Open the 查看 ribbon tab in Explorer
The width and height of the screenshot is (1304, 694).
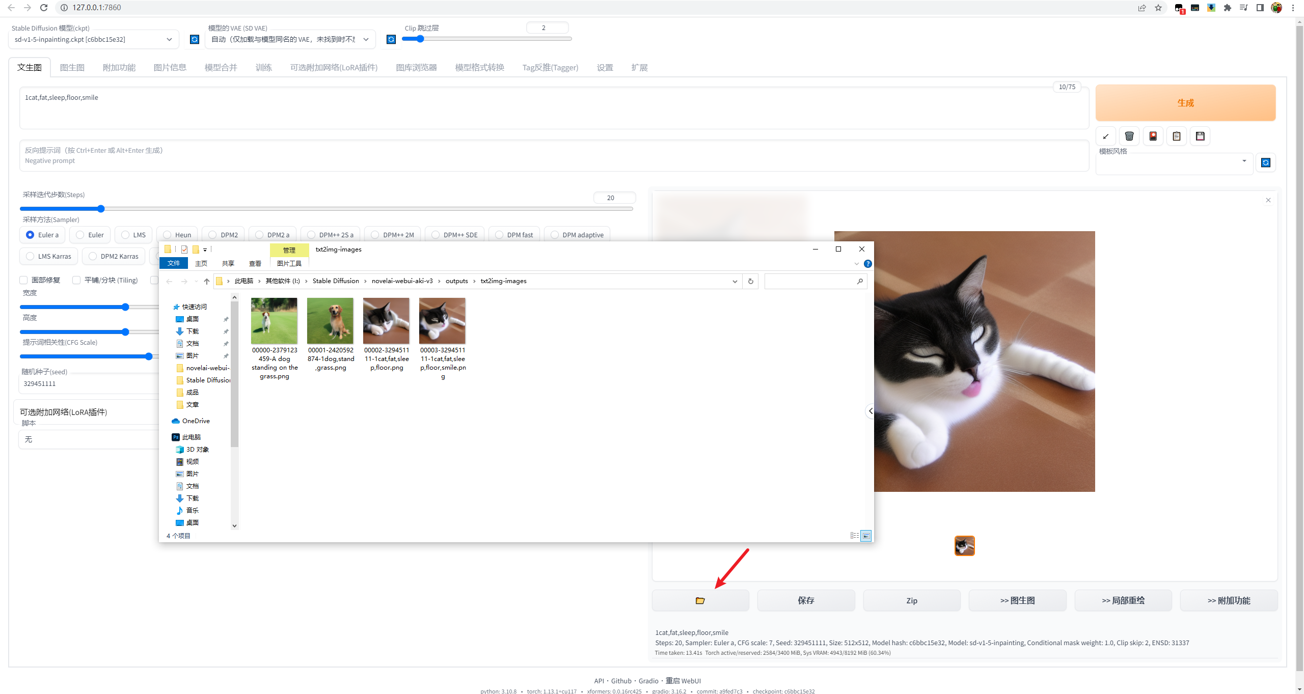[x=255, y=263]
